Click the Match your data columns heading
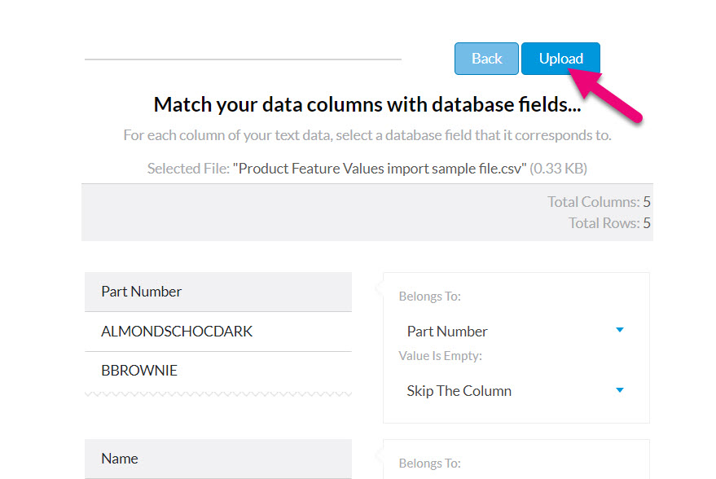 (x=367, y=104)
